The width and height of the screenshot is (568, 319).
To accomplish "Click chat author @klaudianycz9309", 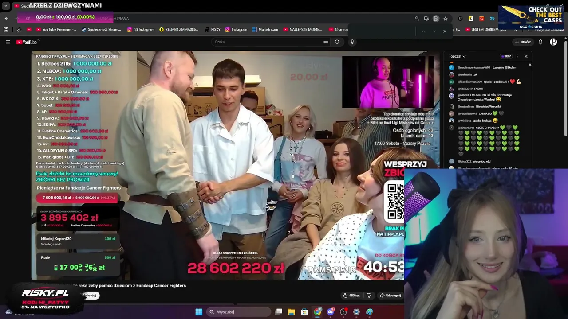I will [x=469, y=82].
